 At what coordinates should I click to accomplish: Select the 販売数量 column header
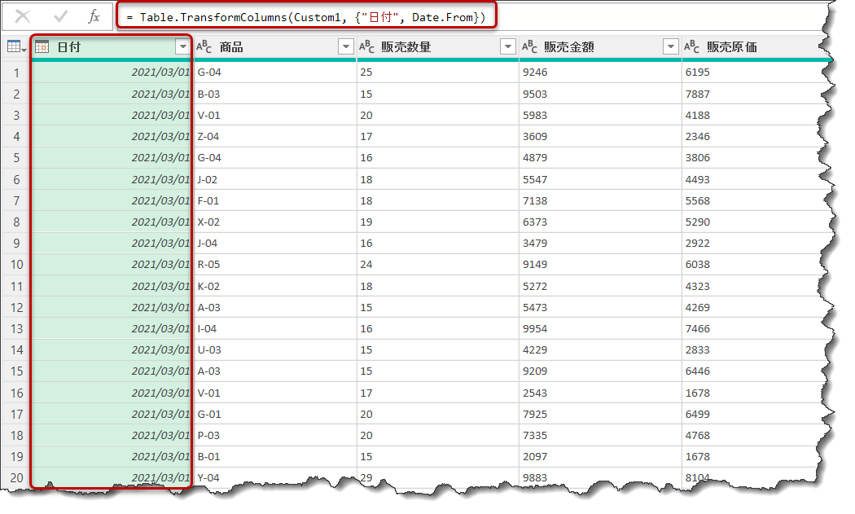coord(437,47)
